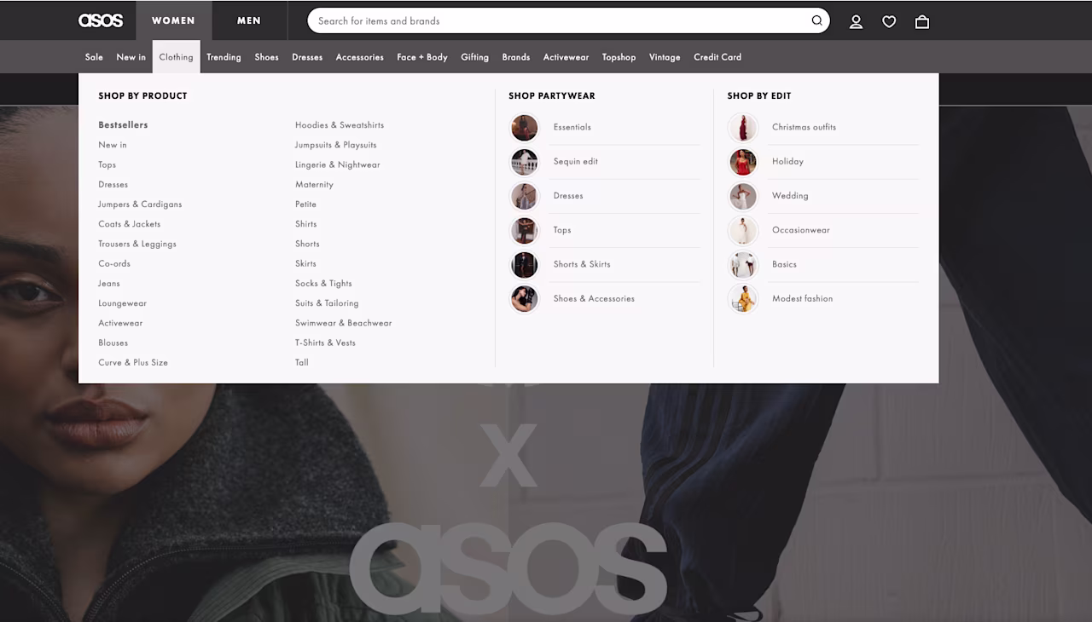Open the Gifting menu

475,57
